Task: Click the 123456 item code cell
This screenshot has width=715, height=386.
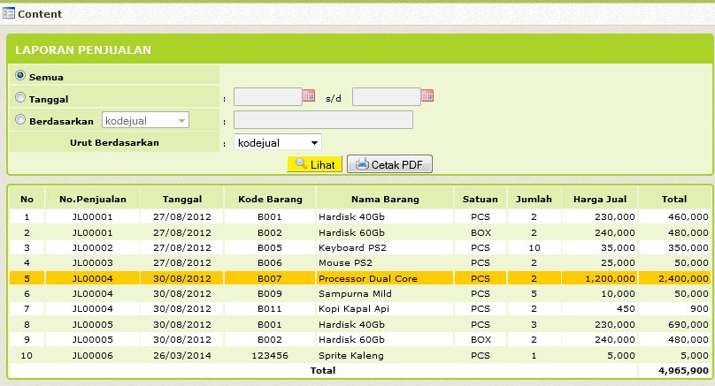Action: 270,355
